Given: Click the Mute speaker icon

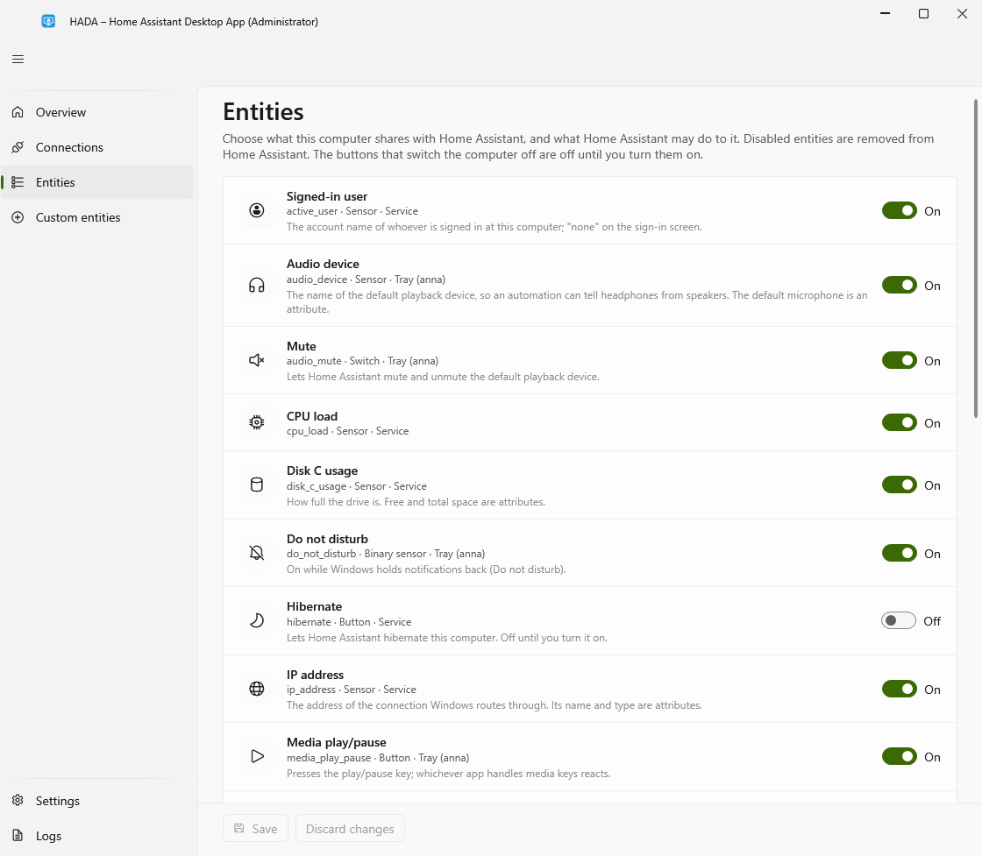Looking at the screenshot, I should click(257, 360).
